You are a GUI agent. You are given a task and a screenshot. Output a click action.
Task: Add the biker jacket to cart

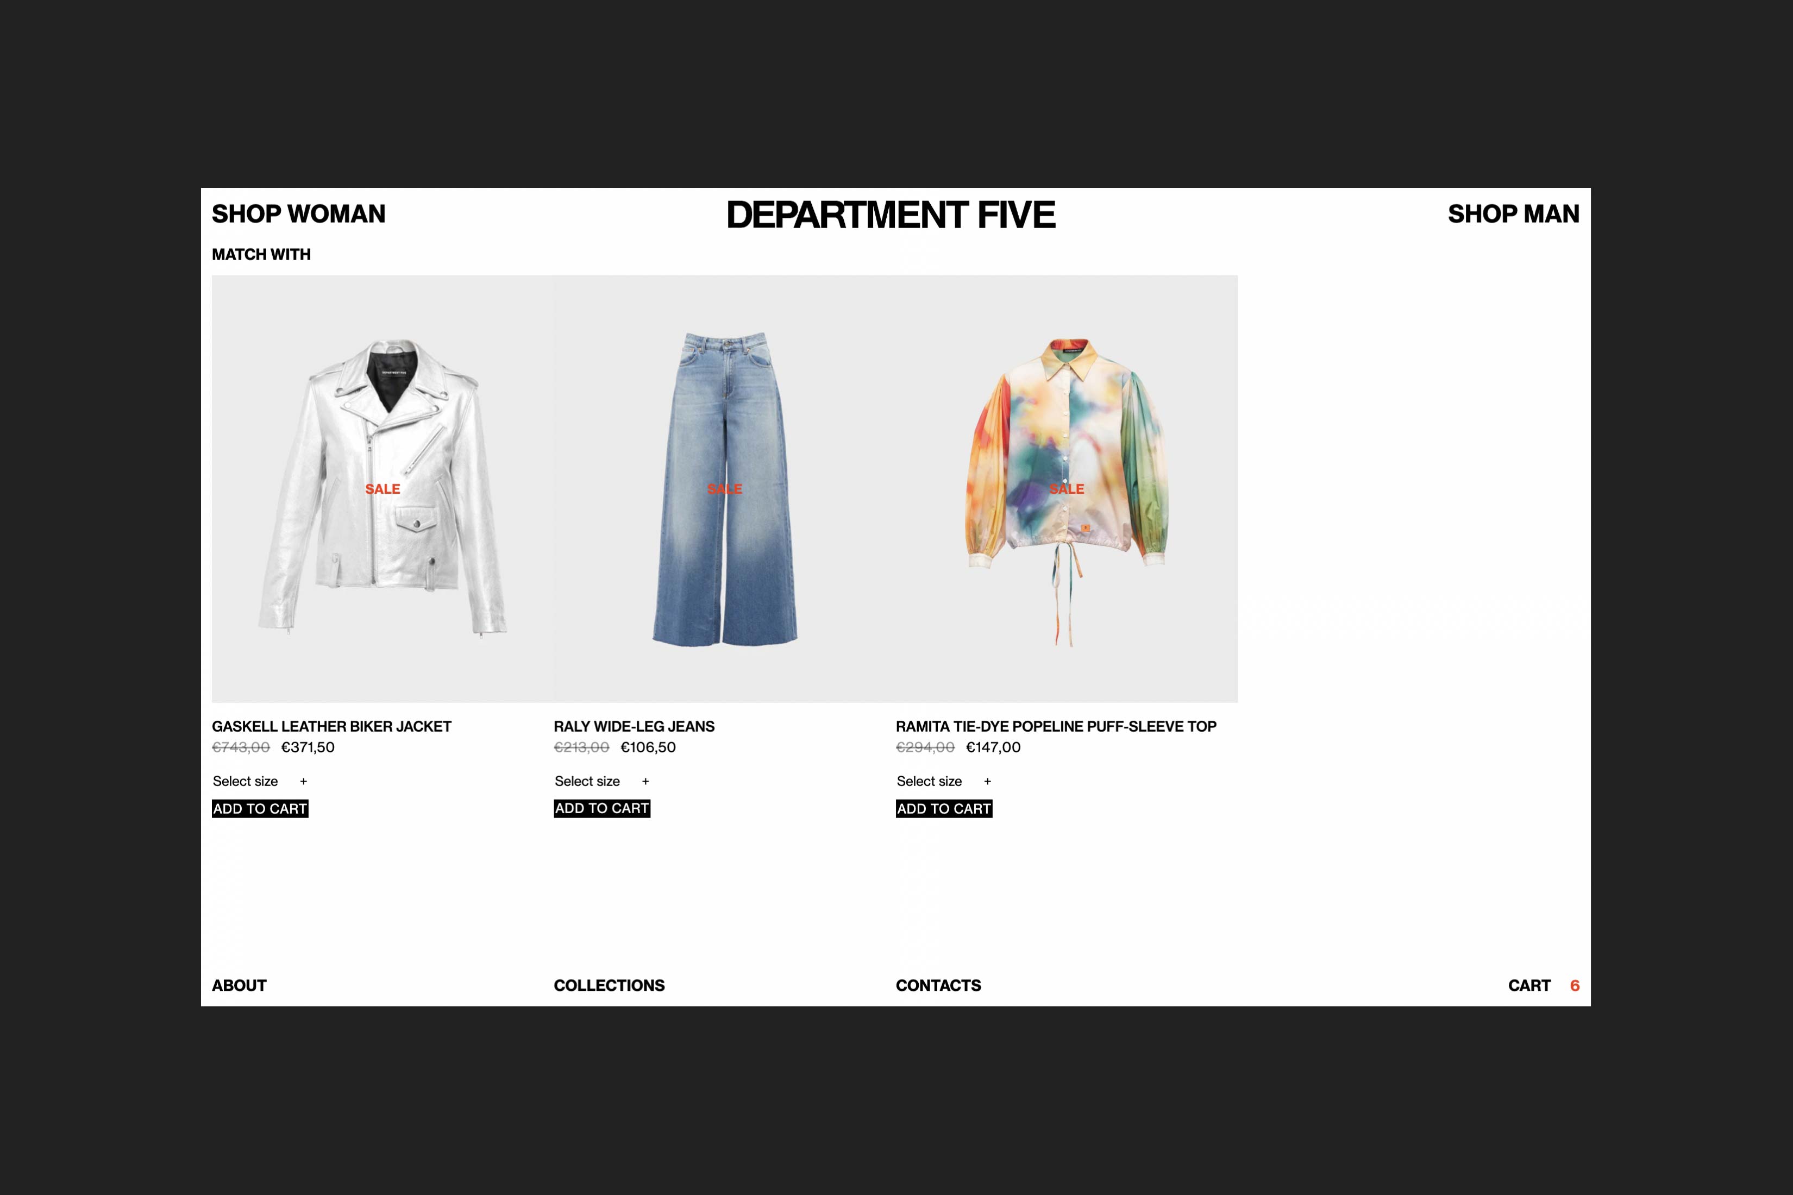(260, 809)
